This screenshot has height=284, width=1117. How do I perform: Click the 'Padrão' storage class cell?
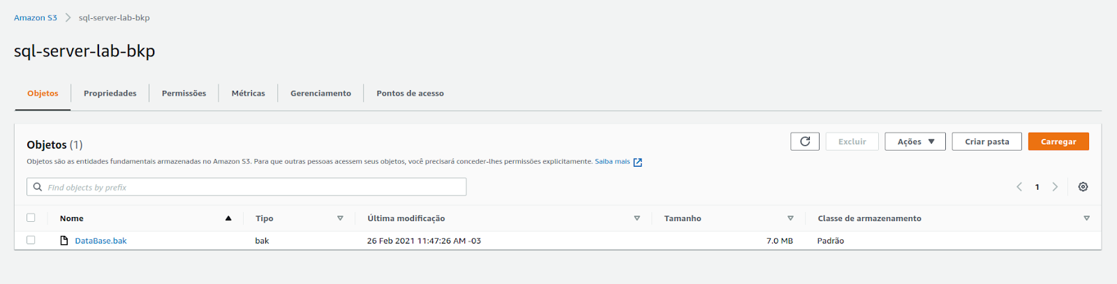[831, 241]
